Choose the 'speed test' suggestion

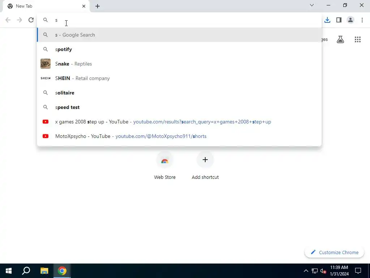(179, 107)
